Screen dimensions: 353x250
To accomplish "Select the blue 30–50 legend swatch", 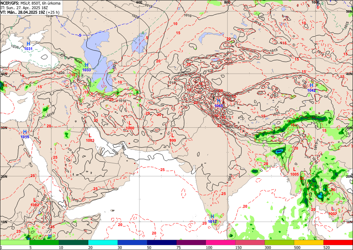I will click(x=132, y=242).
